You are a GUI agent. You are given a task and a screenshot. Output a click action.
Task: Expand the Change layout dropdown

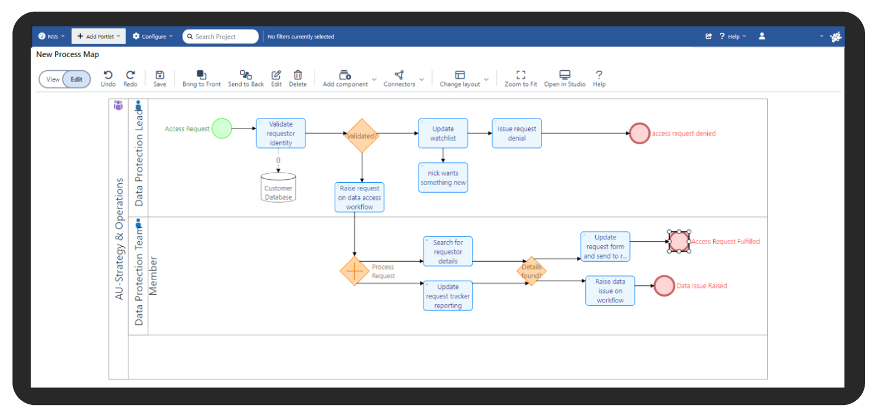[x=486, y=78]
